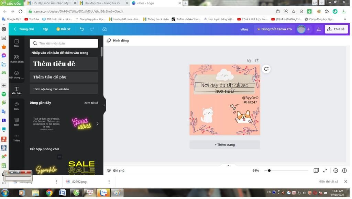Screen dimensions: 352x199
Task: Open a new browser tab
Action: tap(186, 3)
